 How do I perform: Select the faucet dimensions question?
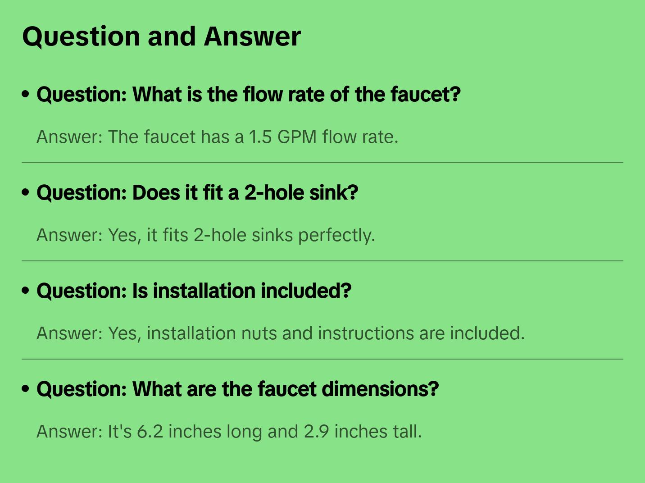237,389
